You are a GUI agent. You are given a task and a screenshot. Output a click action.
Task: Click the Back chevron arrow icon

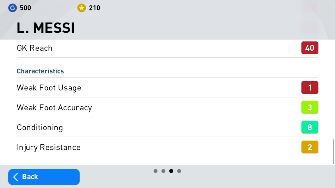[16, 177]
